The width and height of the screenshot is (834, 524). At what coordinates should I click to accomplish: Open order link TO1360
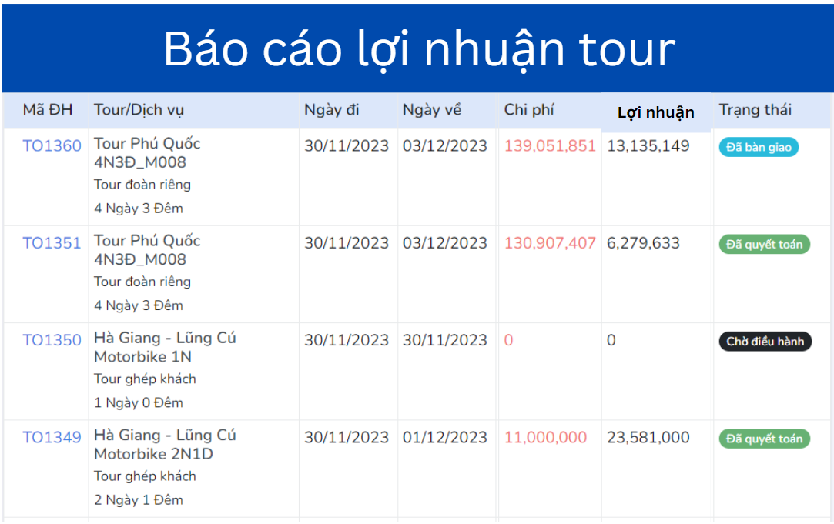pyautogui.click(x=52, y=145)
